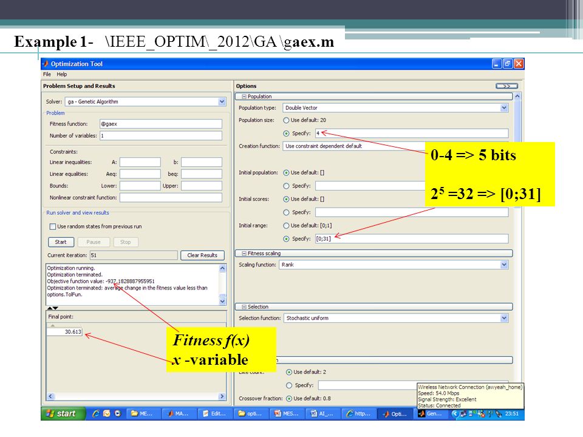This screenshot has height=437, width=583.
Task: Click the MATLAB icon in Optimization Tool title bar
Action: coord(46,64)
